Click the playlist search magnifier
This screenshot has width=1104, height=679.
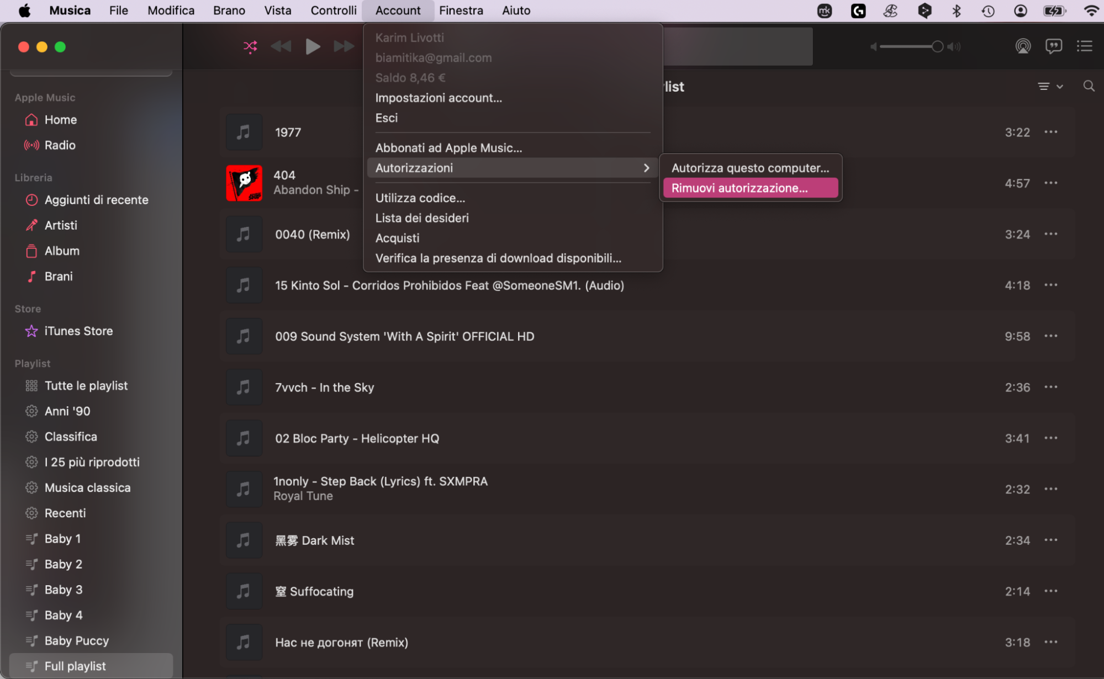point(1089,86)
